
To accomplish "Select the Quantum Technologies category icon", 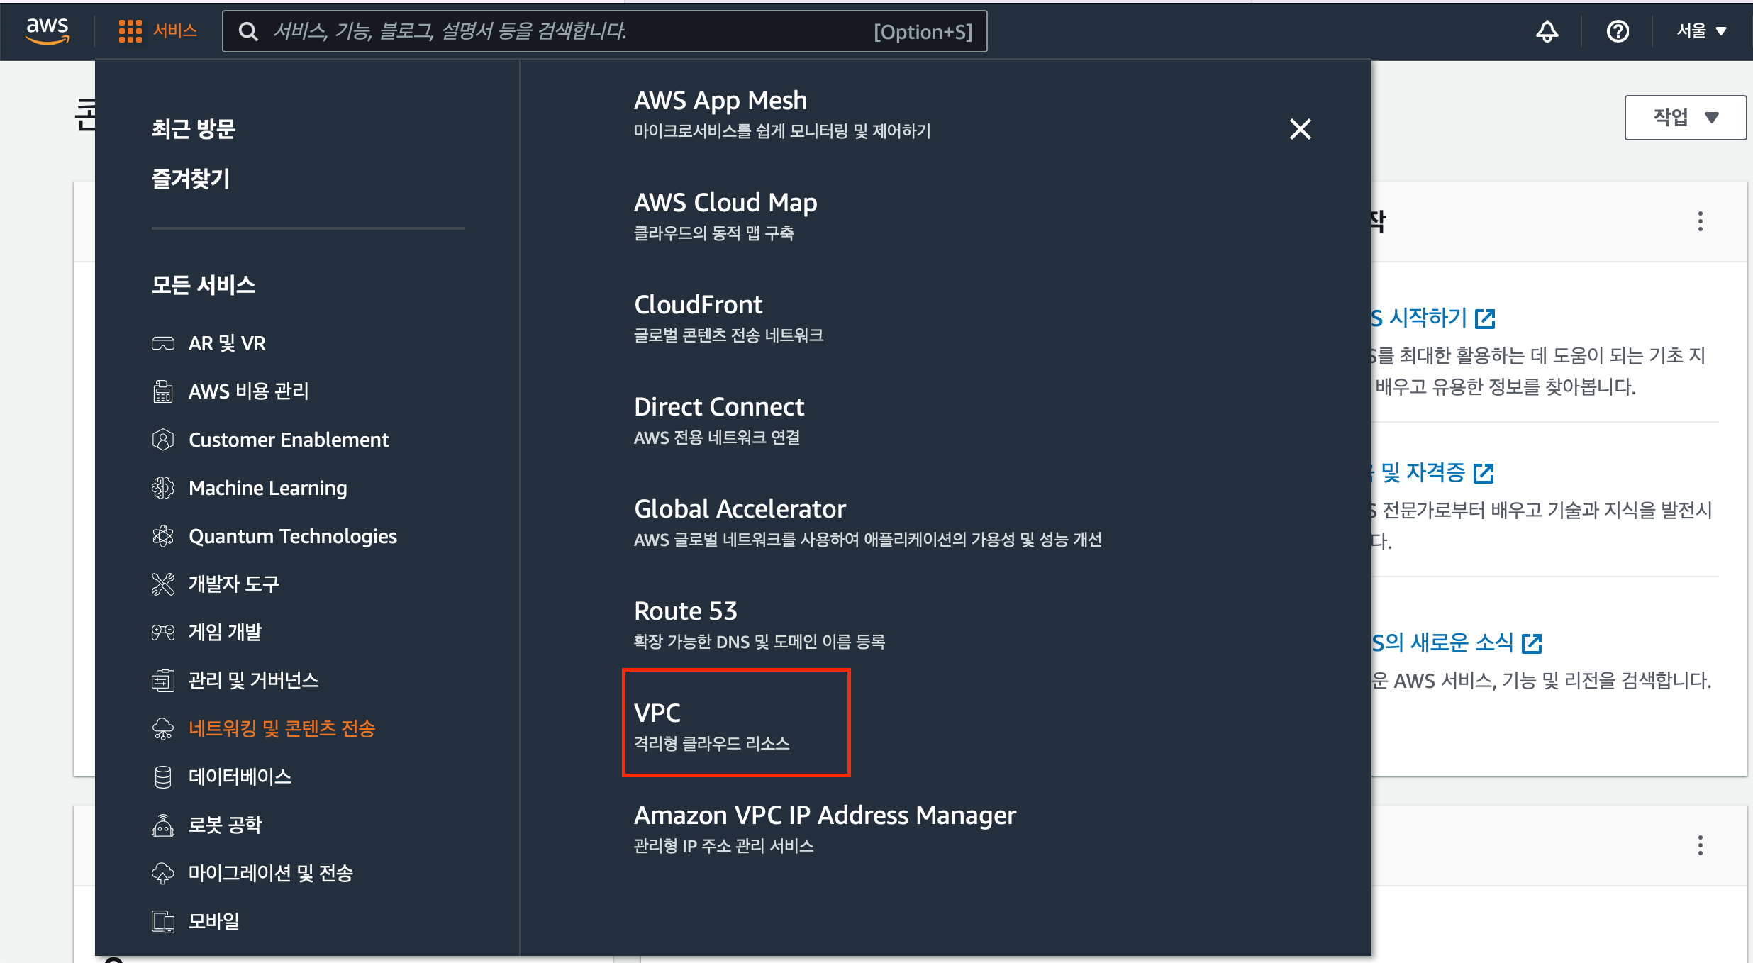I will [163, 536].
